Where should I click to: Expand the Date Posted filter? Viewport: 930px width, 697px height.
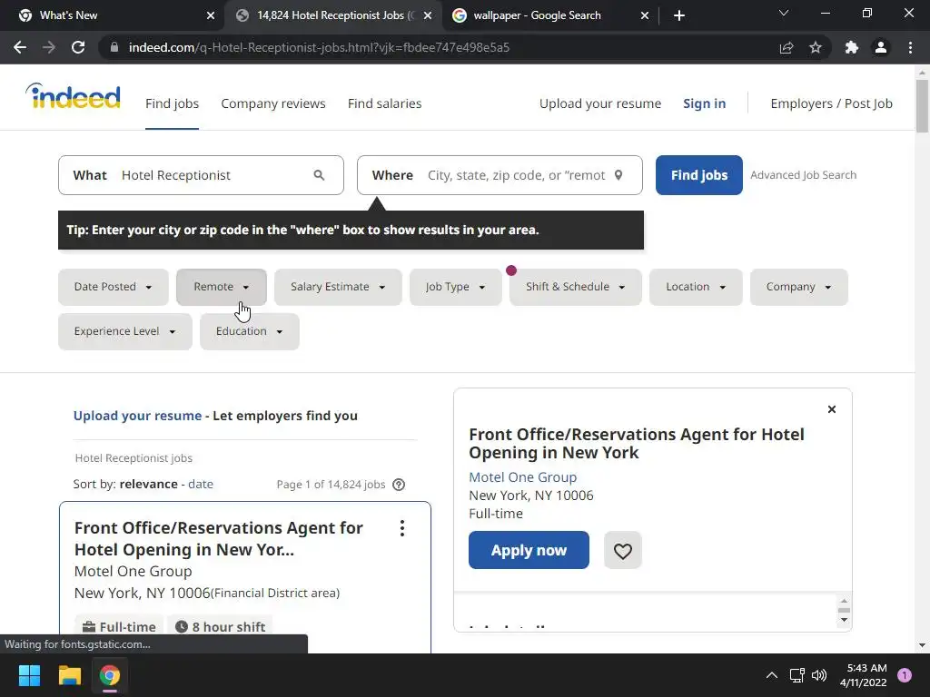point(114,287)
